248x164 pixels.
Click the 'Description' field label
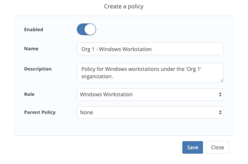pyautogui.click(x=38, y=69)
